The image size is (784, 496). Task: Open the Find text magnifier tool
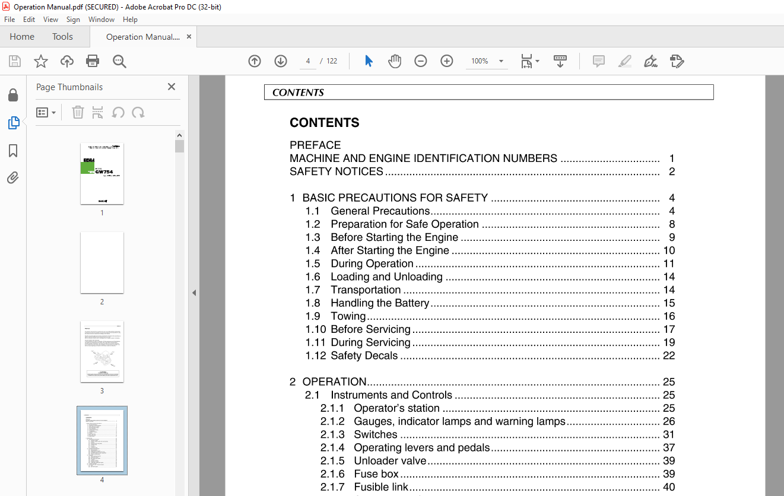[x=119, y=61]
